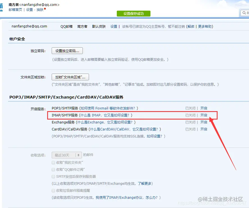Enable the CardDAV/CalDAV service

[x=204, y=129]
